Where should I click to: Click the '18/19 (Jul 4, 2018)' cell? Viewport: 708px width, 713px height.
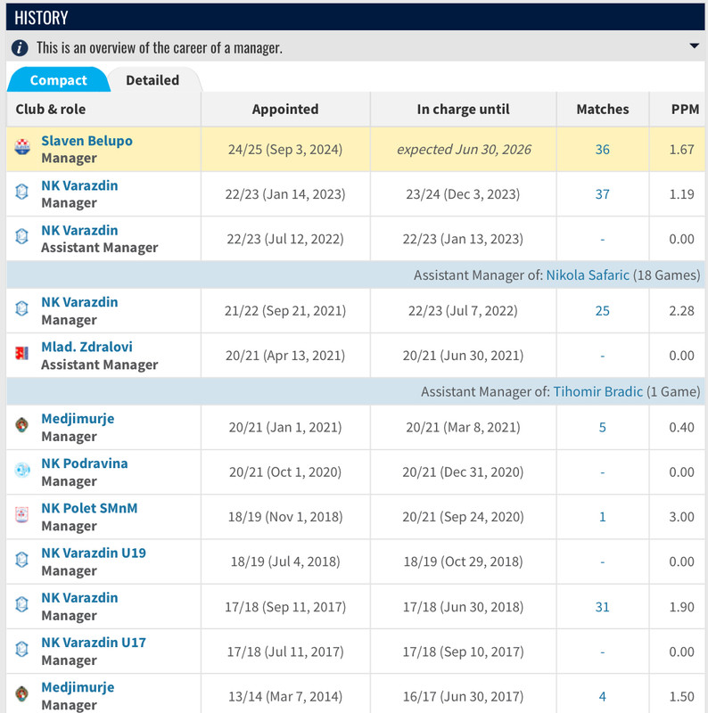tap(285, 561)
